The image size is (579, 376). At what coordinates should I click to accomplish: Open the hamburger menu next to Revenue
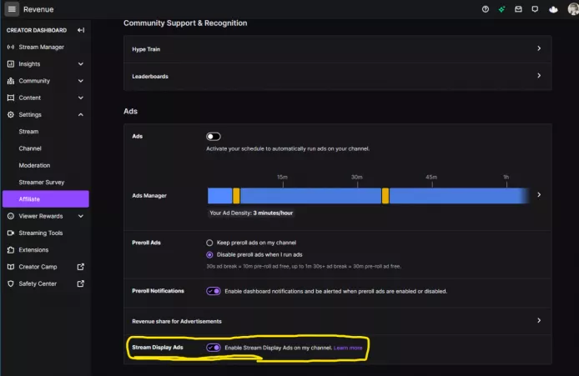tap(12, 9)
